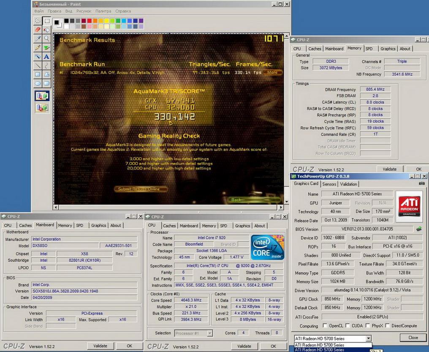Viewport: 429px width, 352px height.
Task: Select the Pencil tool in Paint
Action: pyautogui.click(x=38, y=48)
